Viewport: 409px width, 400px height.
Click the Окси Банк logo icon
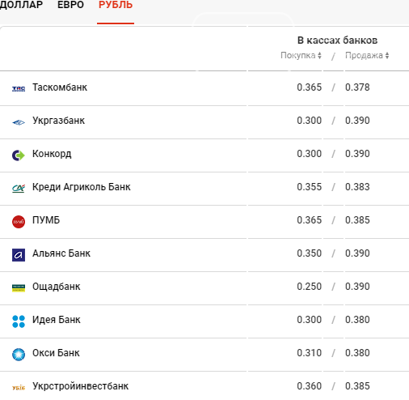click(x=19, y=355)
